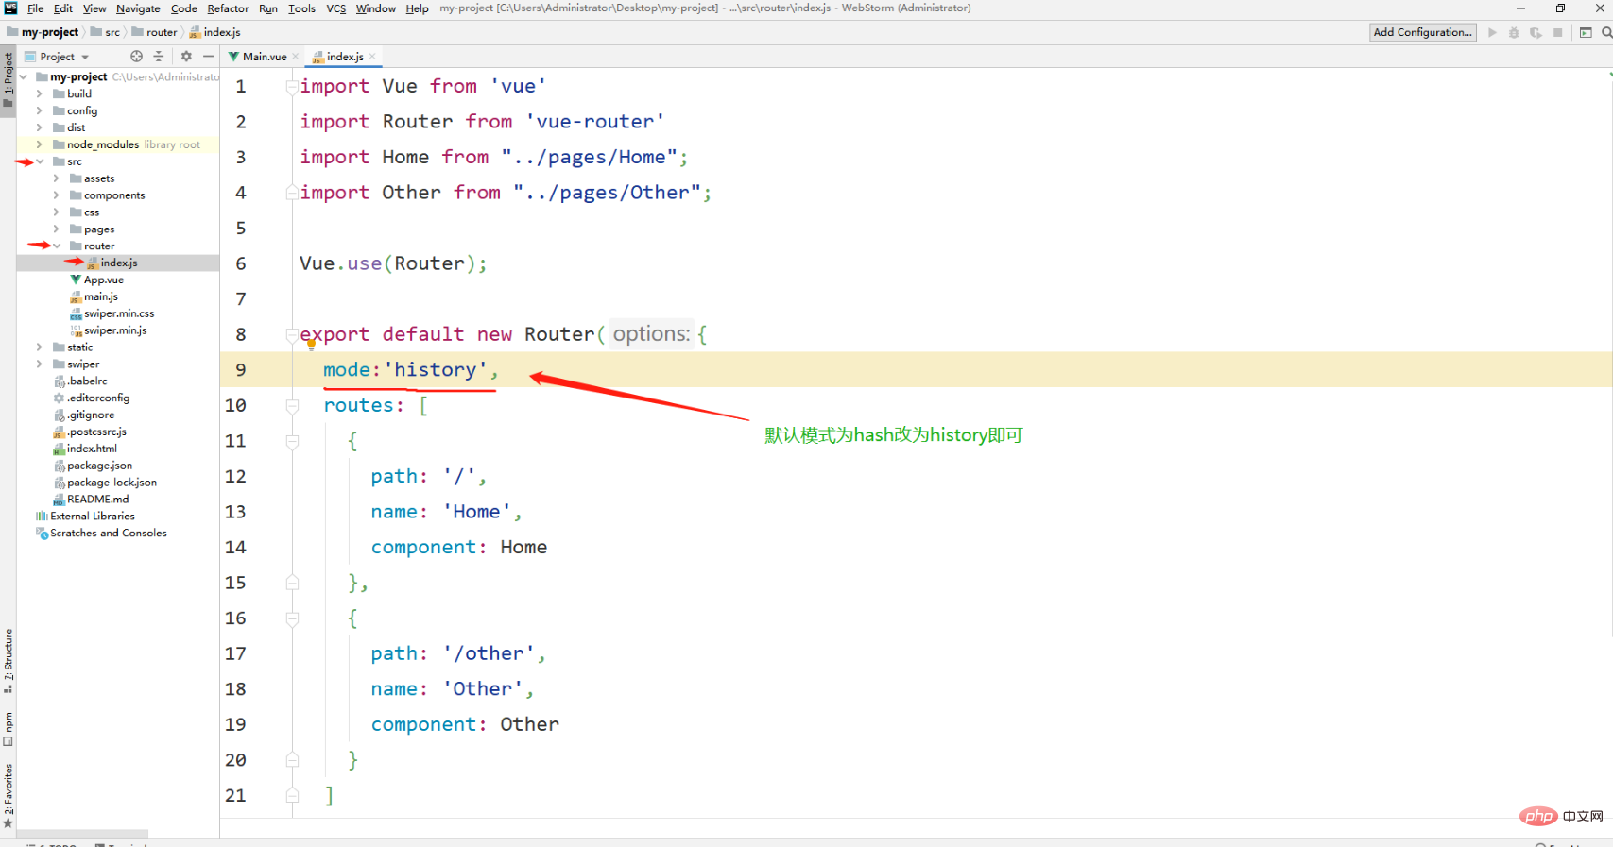Expand the build folder

point(39,93)
